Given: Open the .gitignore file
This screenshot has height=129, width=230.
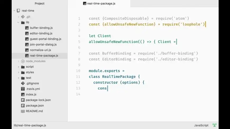Looking at the screenshot, I should (x=32, y=83).
